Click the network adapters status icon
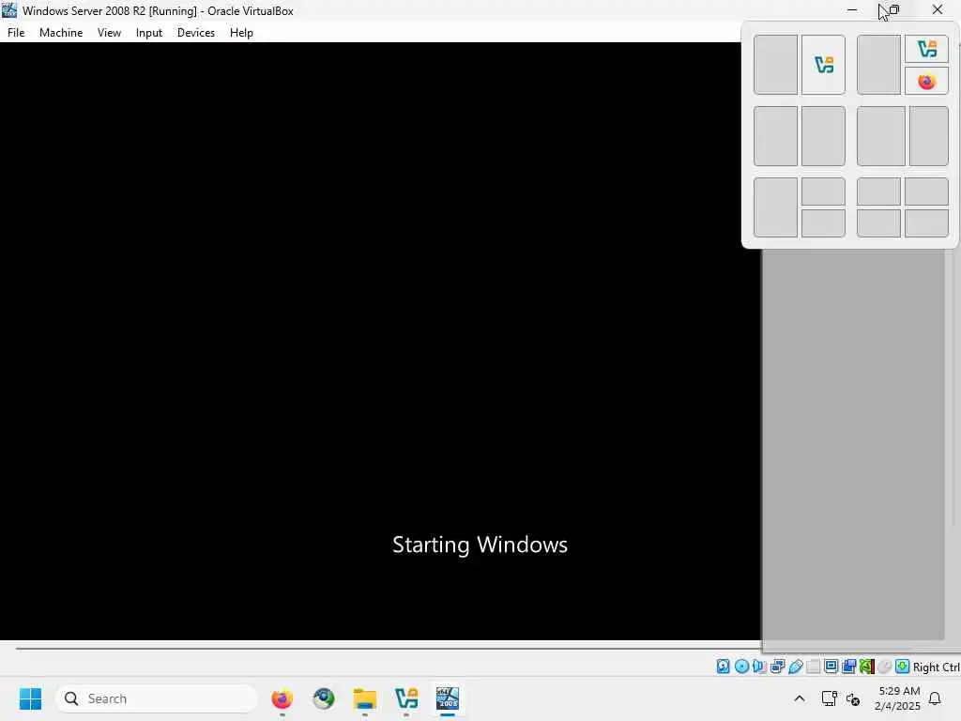The image size is (961, 721). coord(778,667)
